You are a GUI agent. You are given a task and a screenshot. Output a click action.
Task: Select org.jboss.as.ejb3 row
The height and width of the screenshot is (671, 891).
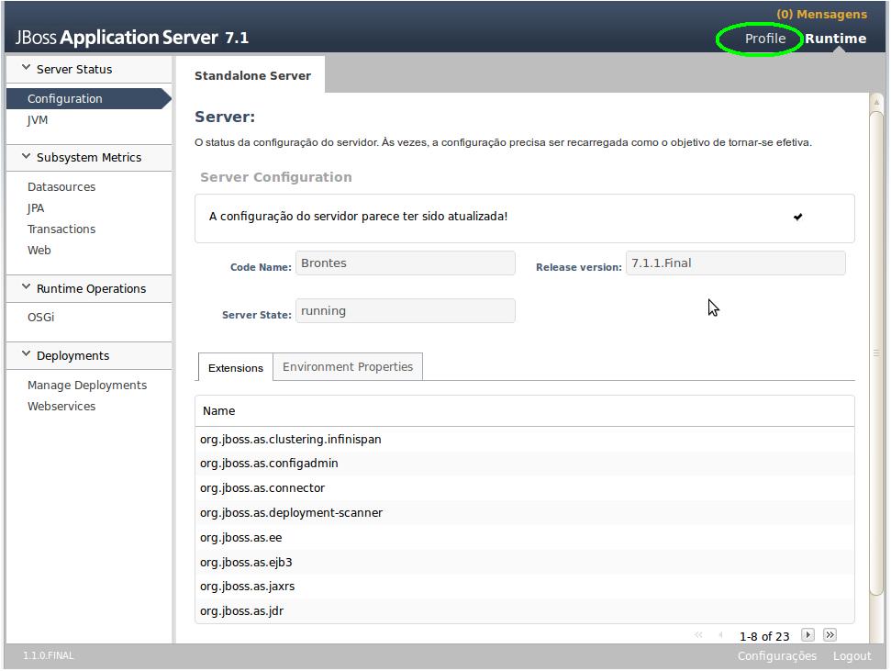525,562
